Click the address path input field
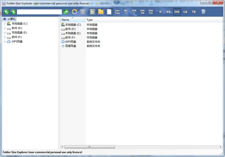225x157 pixels. click(39, 12)
